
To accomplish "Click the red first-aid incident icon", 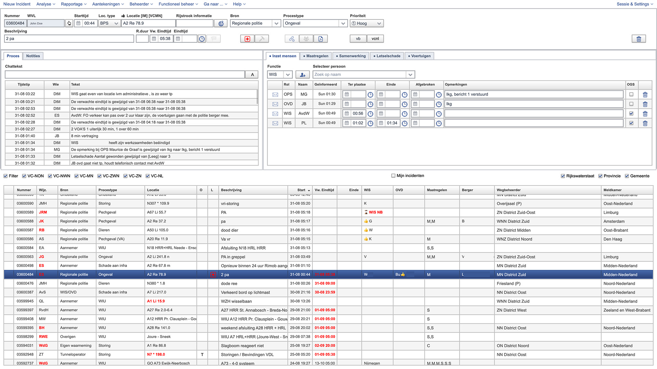I will (247, 39).
